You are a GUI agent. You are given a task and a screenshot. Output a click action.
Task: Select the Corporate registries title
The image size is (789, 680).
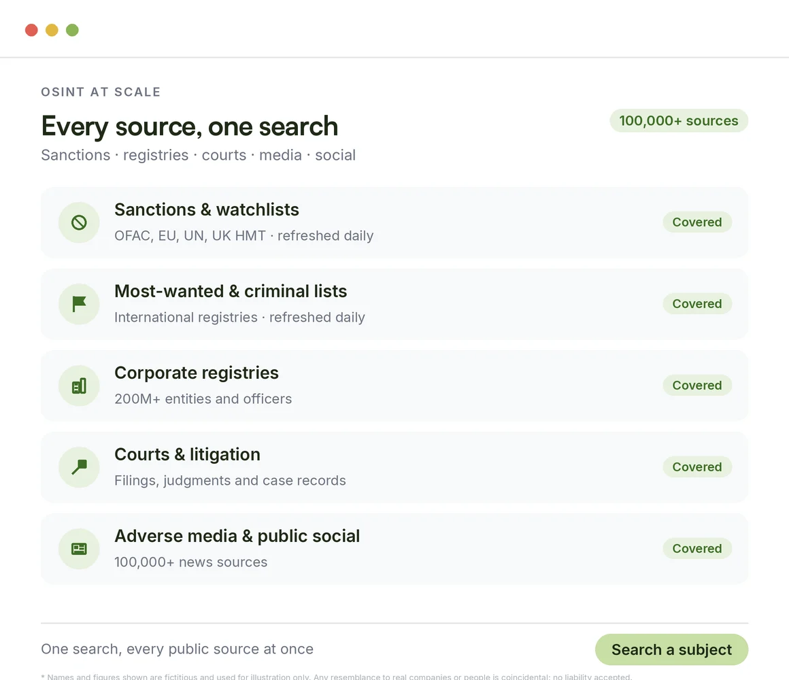tap(197, 373)
